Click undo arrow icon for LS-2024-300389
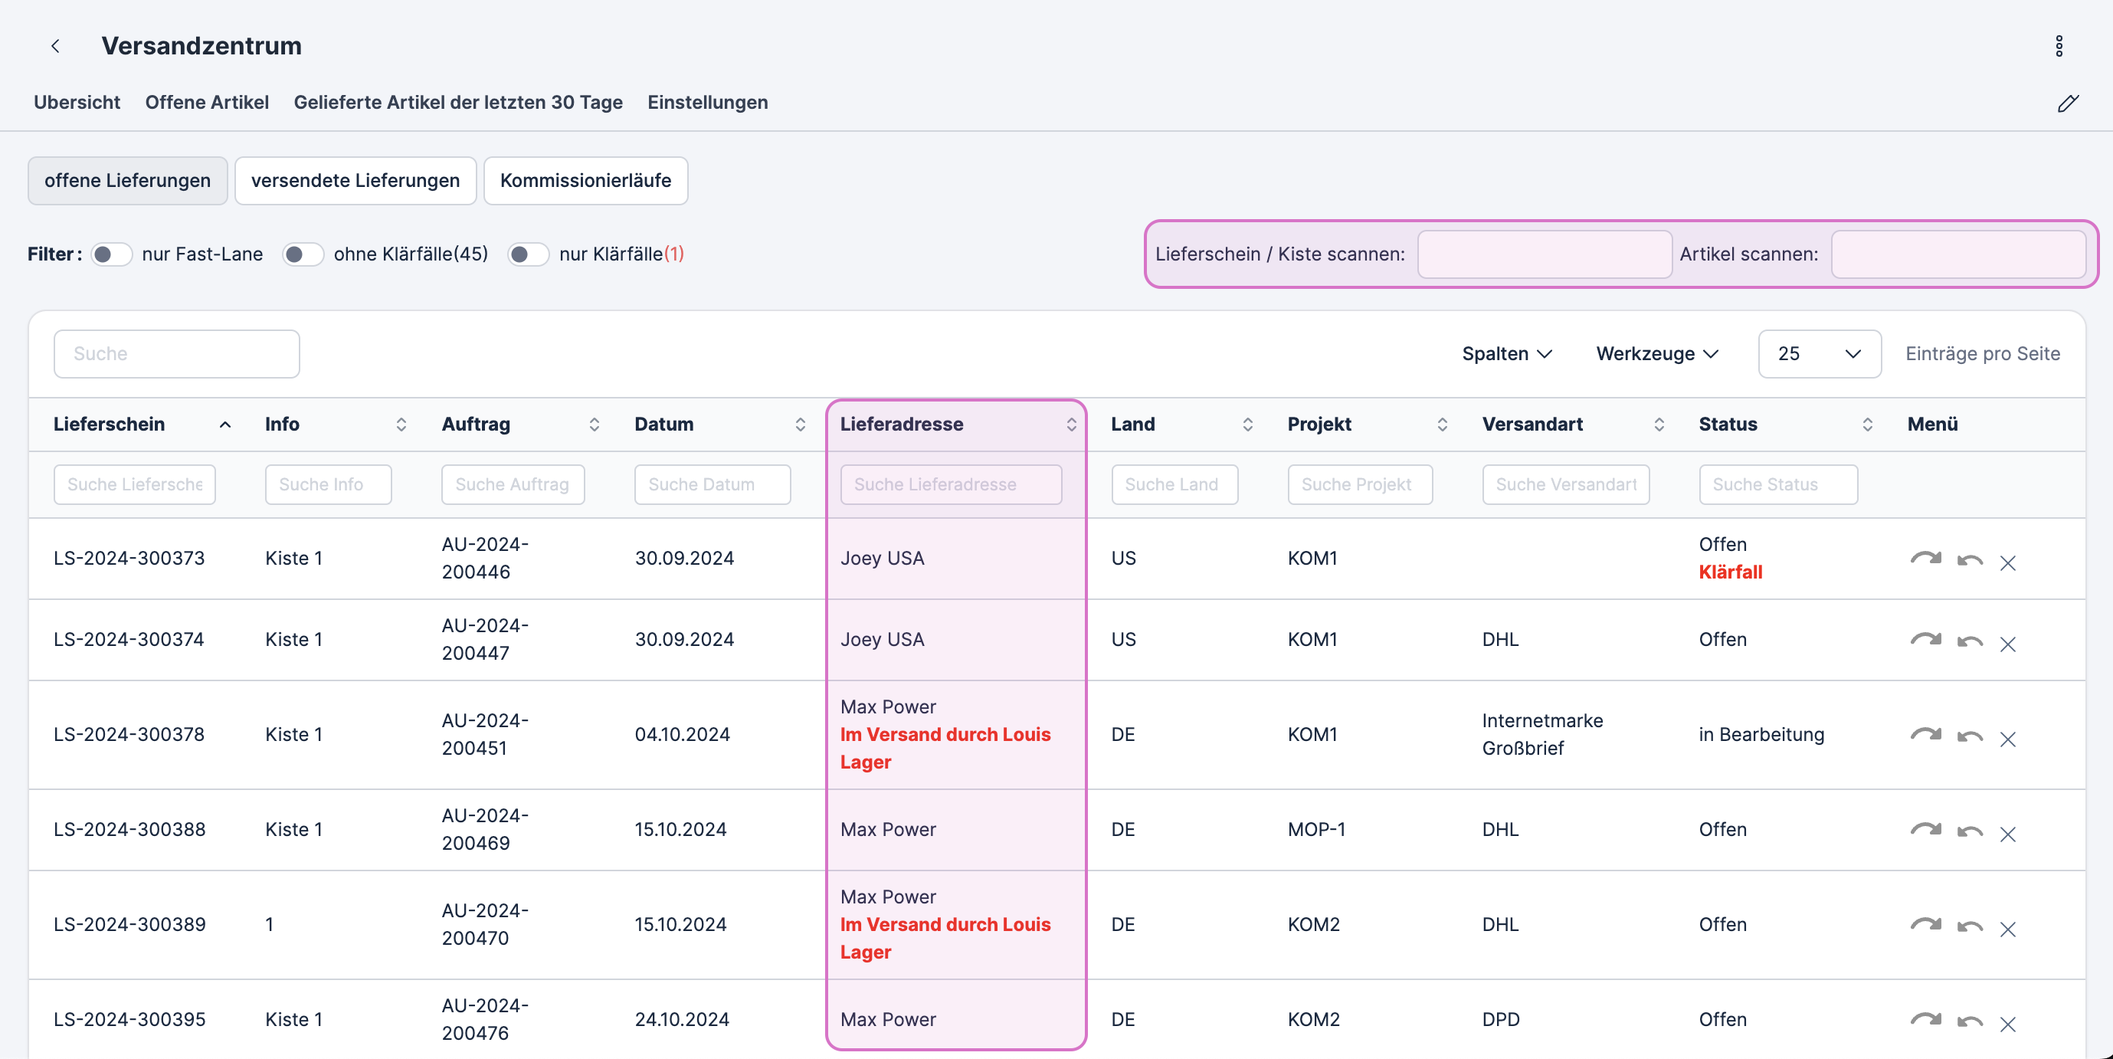2113x1059 pixels. coord(1969,927)
